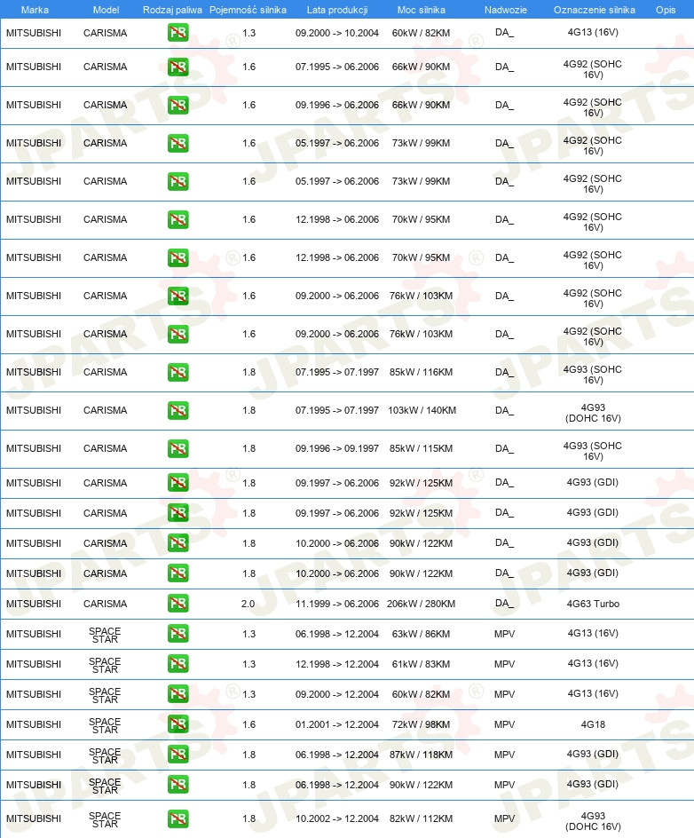Click the 82kW / 112KM power cell

coord(421,818)
